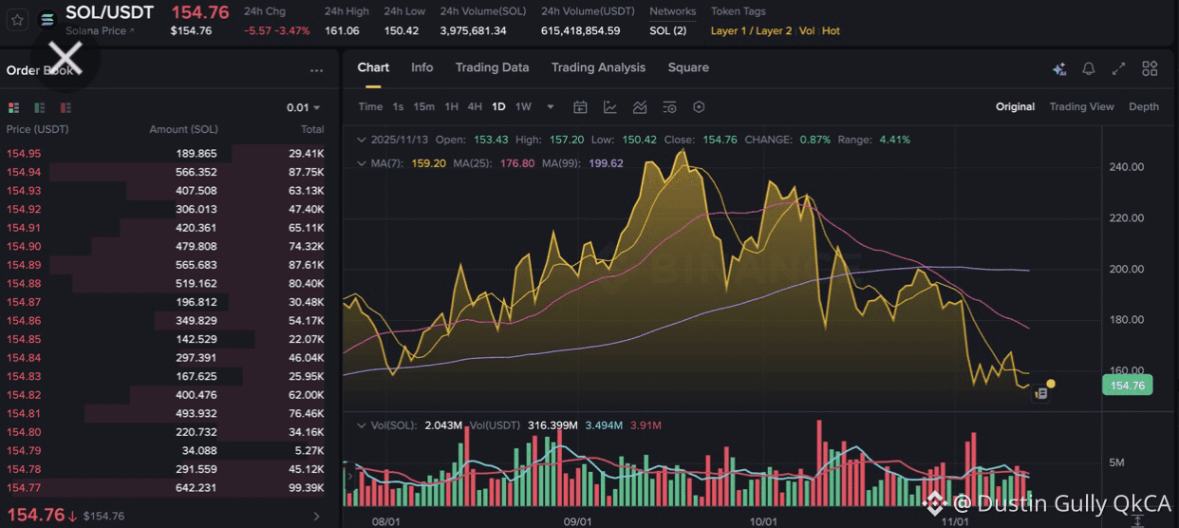Click the order marker icon near latest price

pyautogui.click(x=1040, y=392)
